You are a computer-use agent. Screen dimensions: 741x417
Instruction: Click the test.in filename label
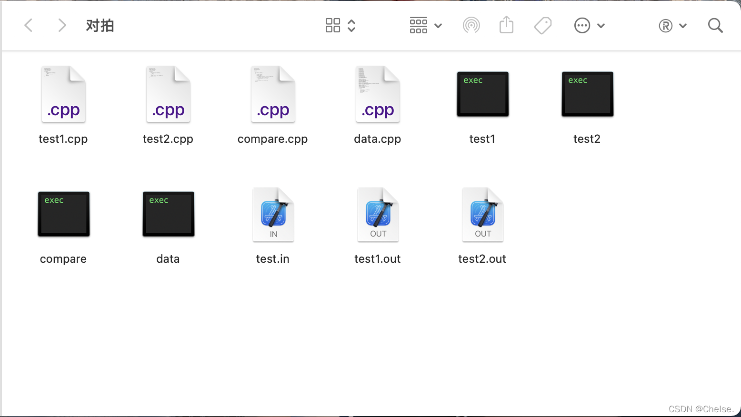tap(273, 259)
